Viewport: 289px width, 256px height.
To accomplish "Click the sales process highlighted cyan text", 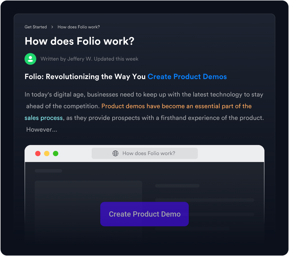I will tap(43, 118).
